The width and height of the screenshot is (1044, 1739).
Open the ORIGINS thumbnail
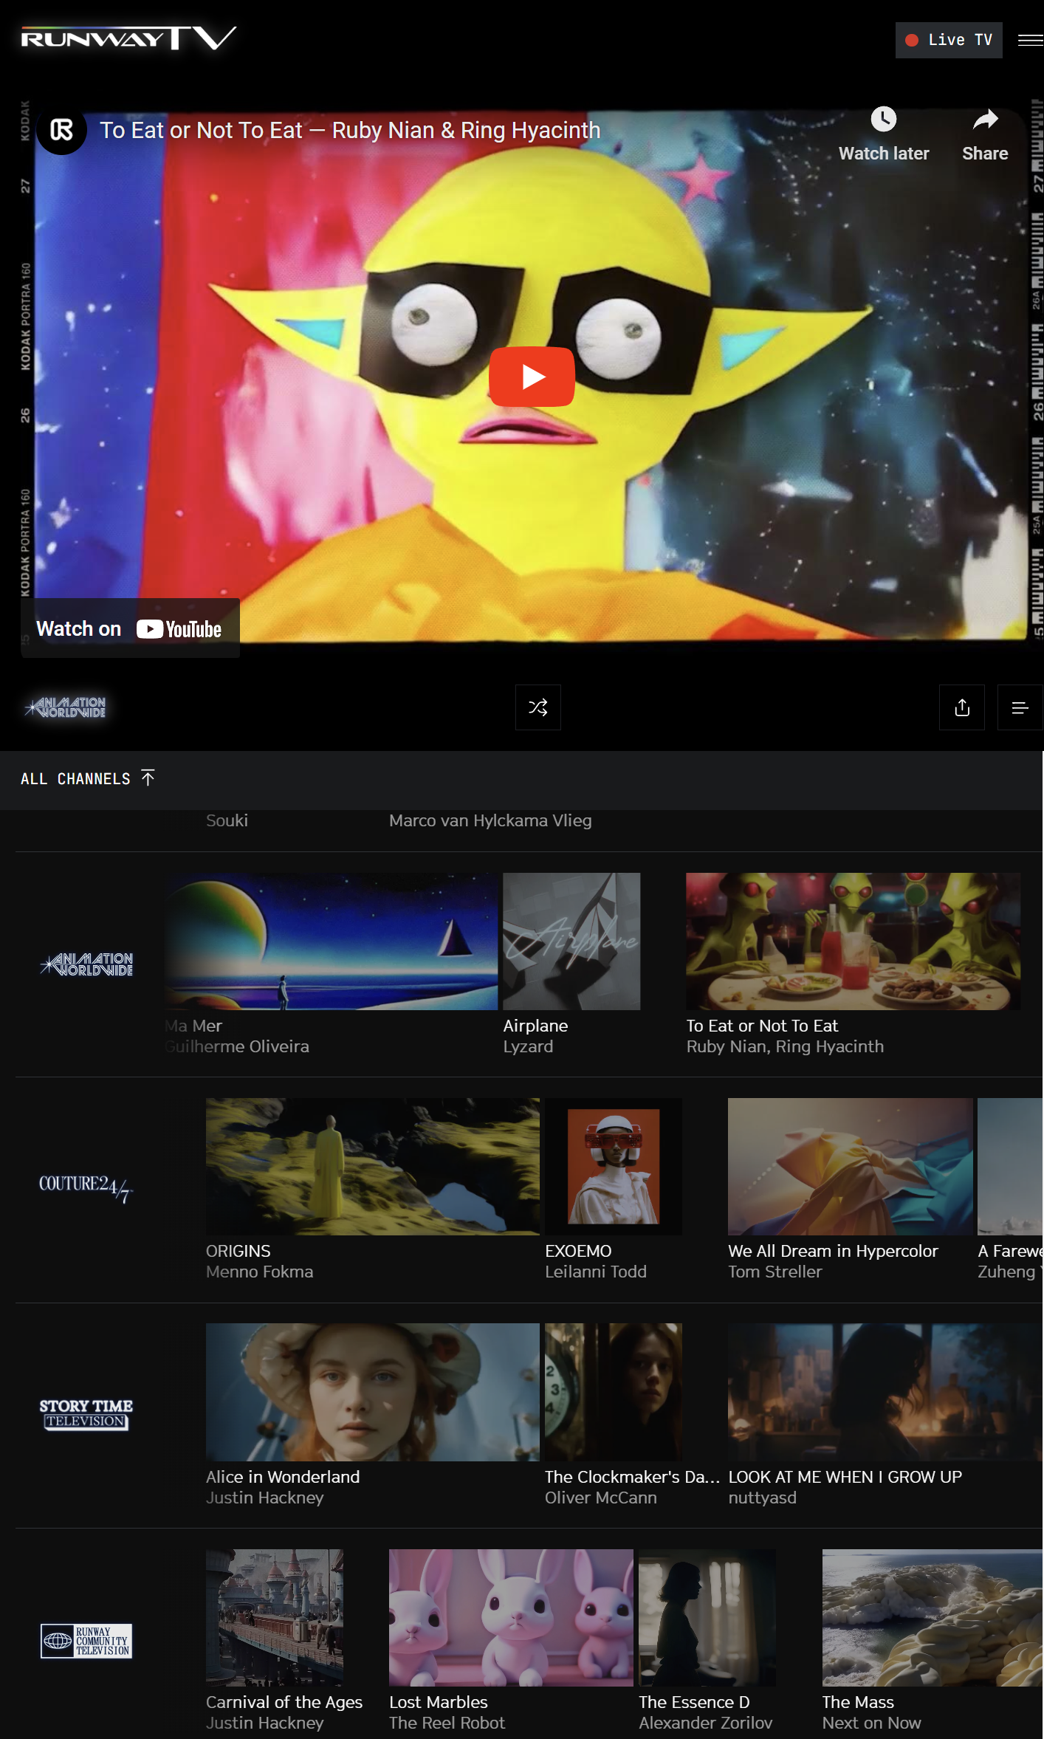(x=373, y=1167)
